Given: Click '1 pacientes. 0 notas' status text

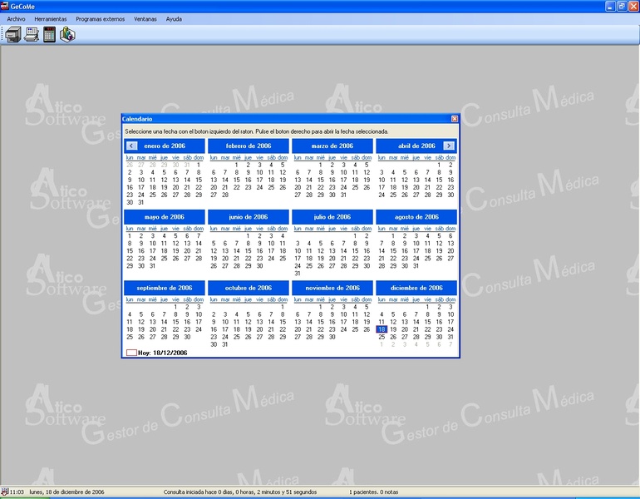Looking at the screenshot, I should click(x=373, y=492).
